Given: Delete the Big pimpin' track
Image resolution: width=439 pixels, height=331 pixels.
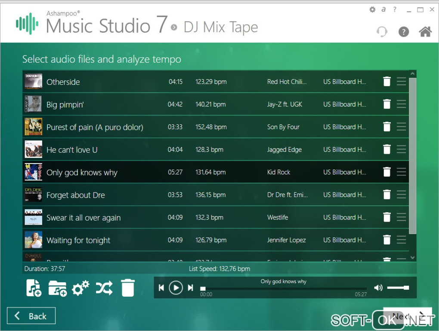Looking at the screenshot, I should [386, 104].
